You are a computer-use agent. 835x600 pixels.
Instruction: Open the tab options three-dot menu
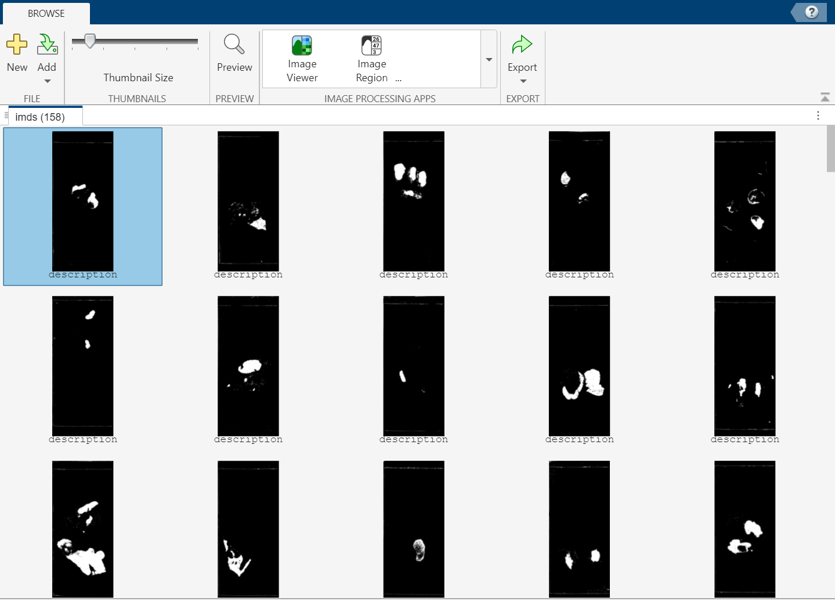[x=818, y=115]
